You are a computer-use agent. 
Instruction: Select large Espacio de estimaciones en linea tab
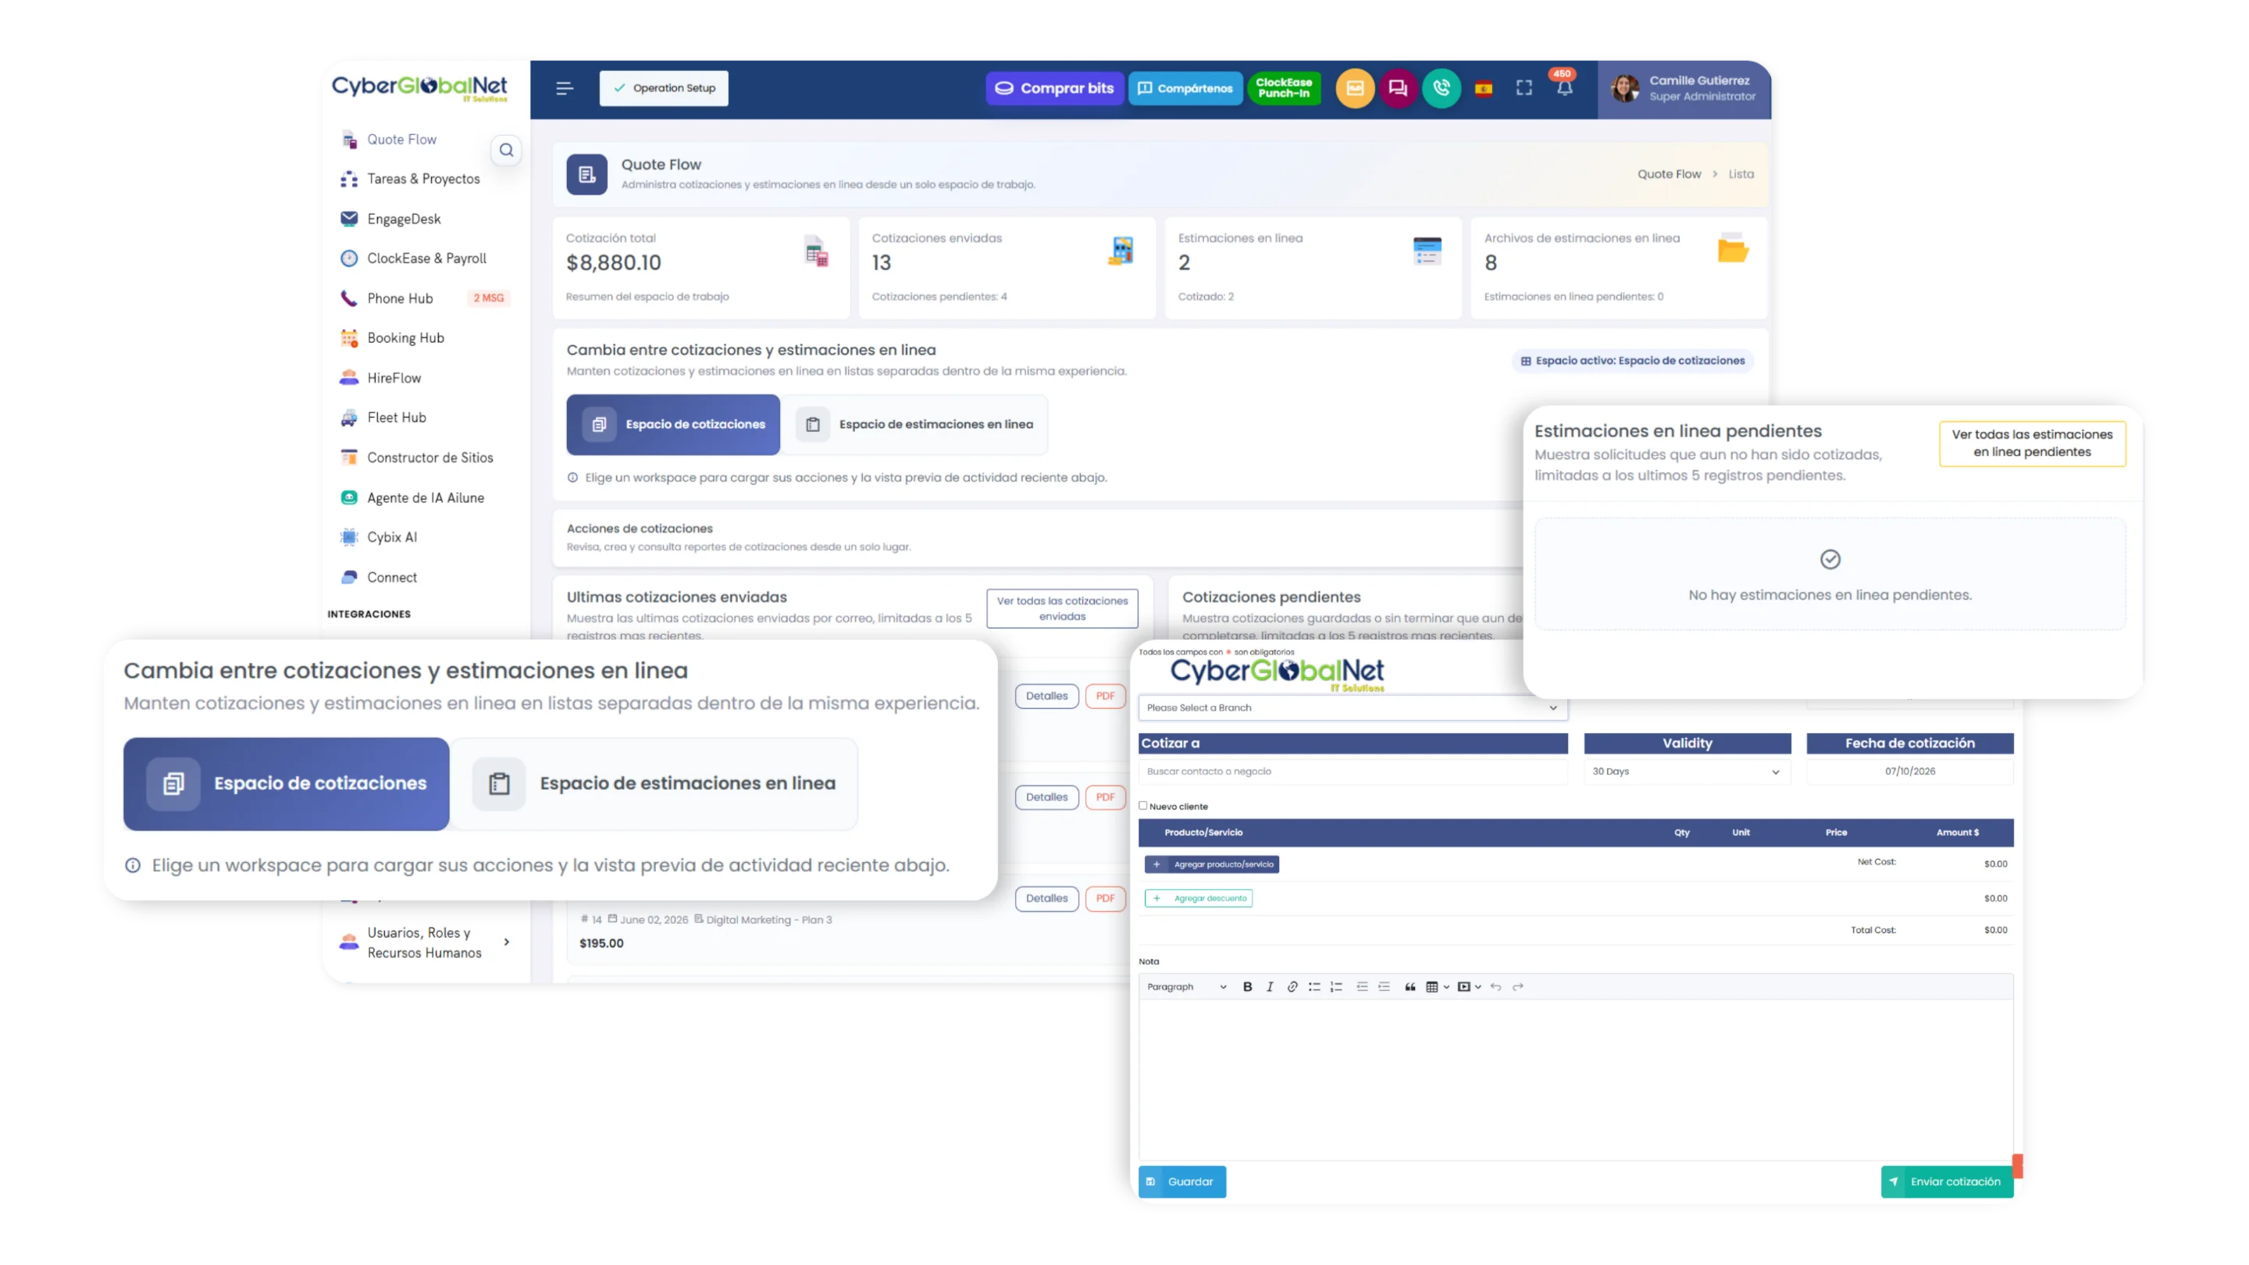coord(655,783)
